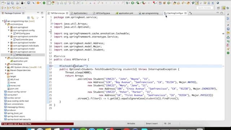Select the cloud-config-server project

17,92
